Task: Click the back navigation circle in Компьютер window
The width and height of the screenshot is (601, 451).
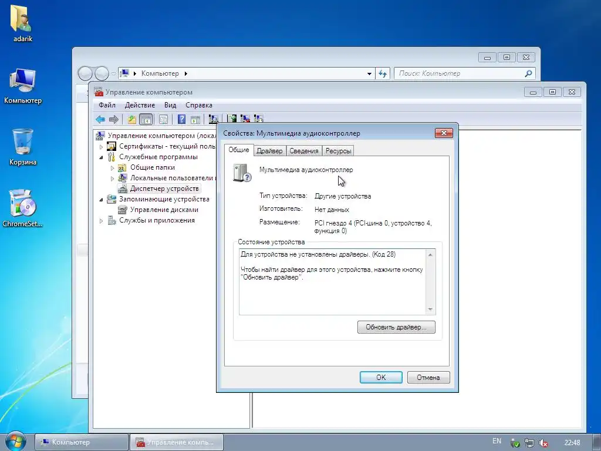Action: (x=85, y=73)
